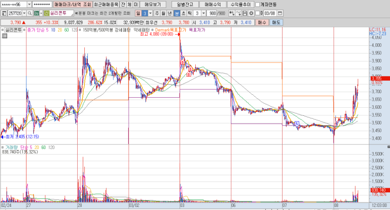390x210 pixels.
Task: Click the 메모보기 button
Action: (x=153, y=5)
